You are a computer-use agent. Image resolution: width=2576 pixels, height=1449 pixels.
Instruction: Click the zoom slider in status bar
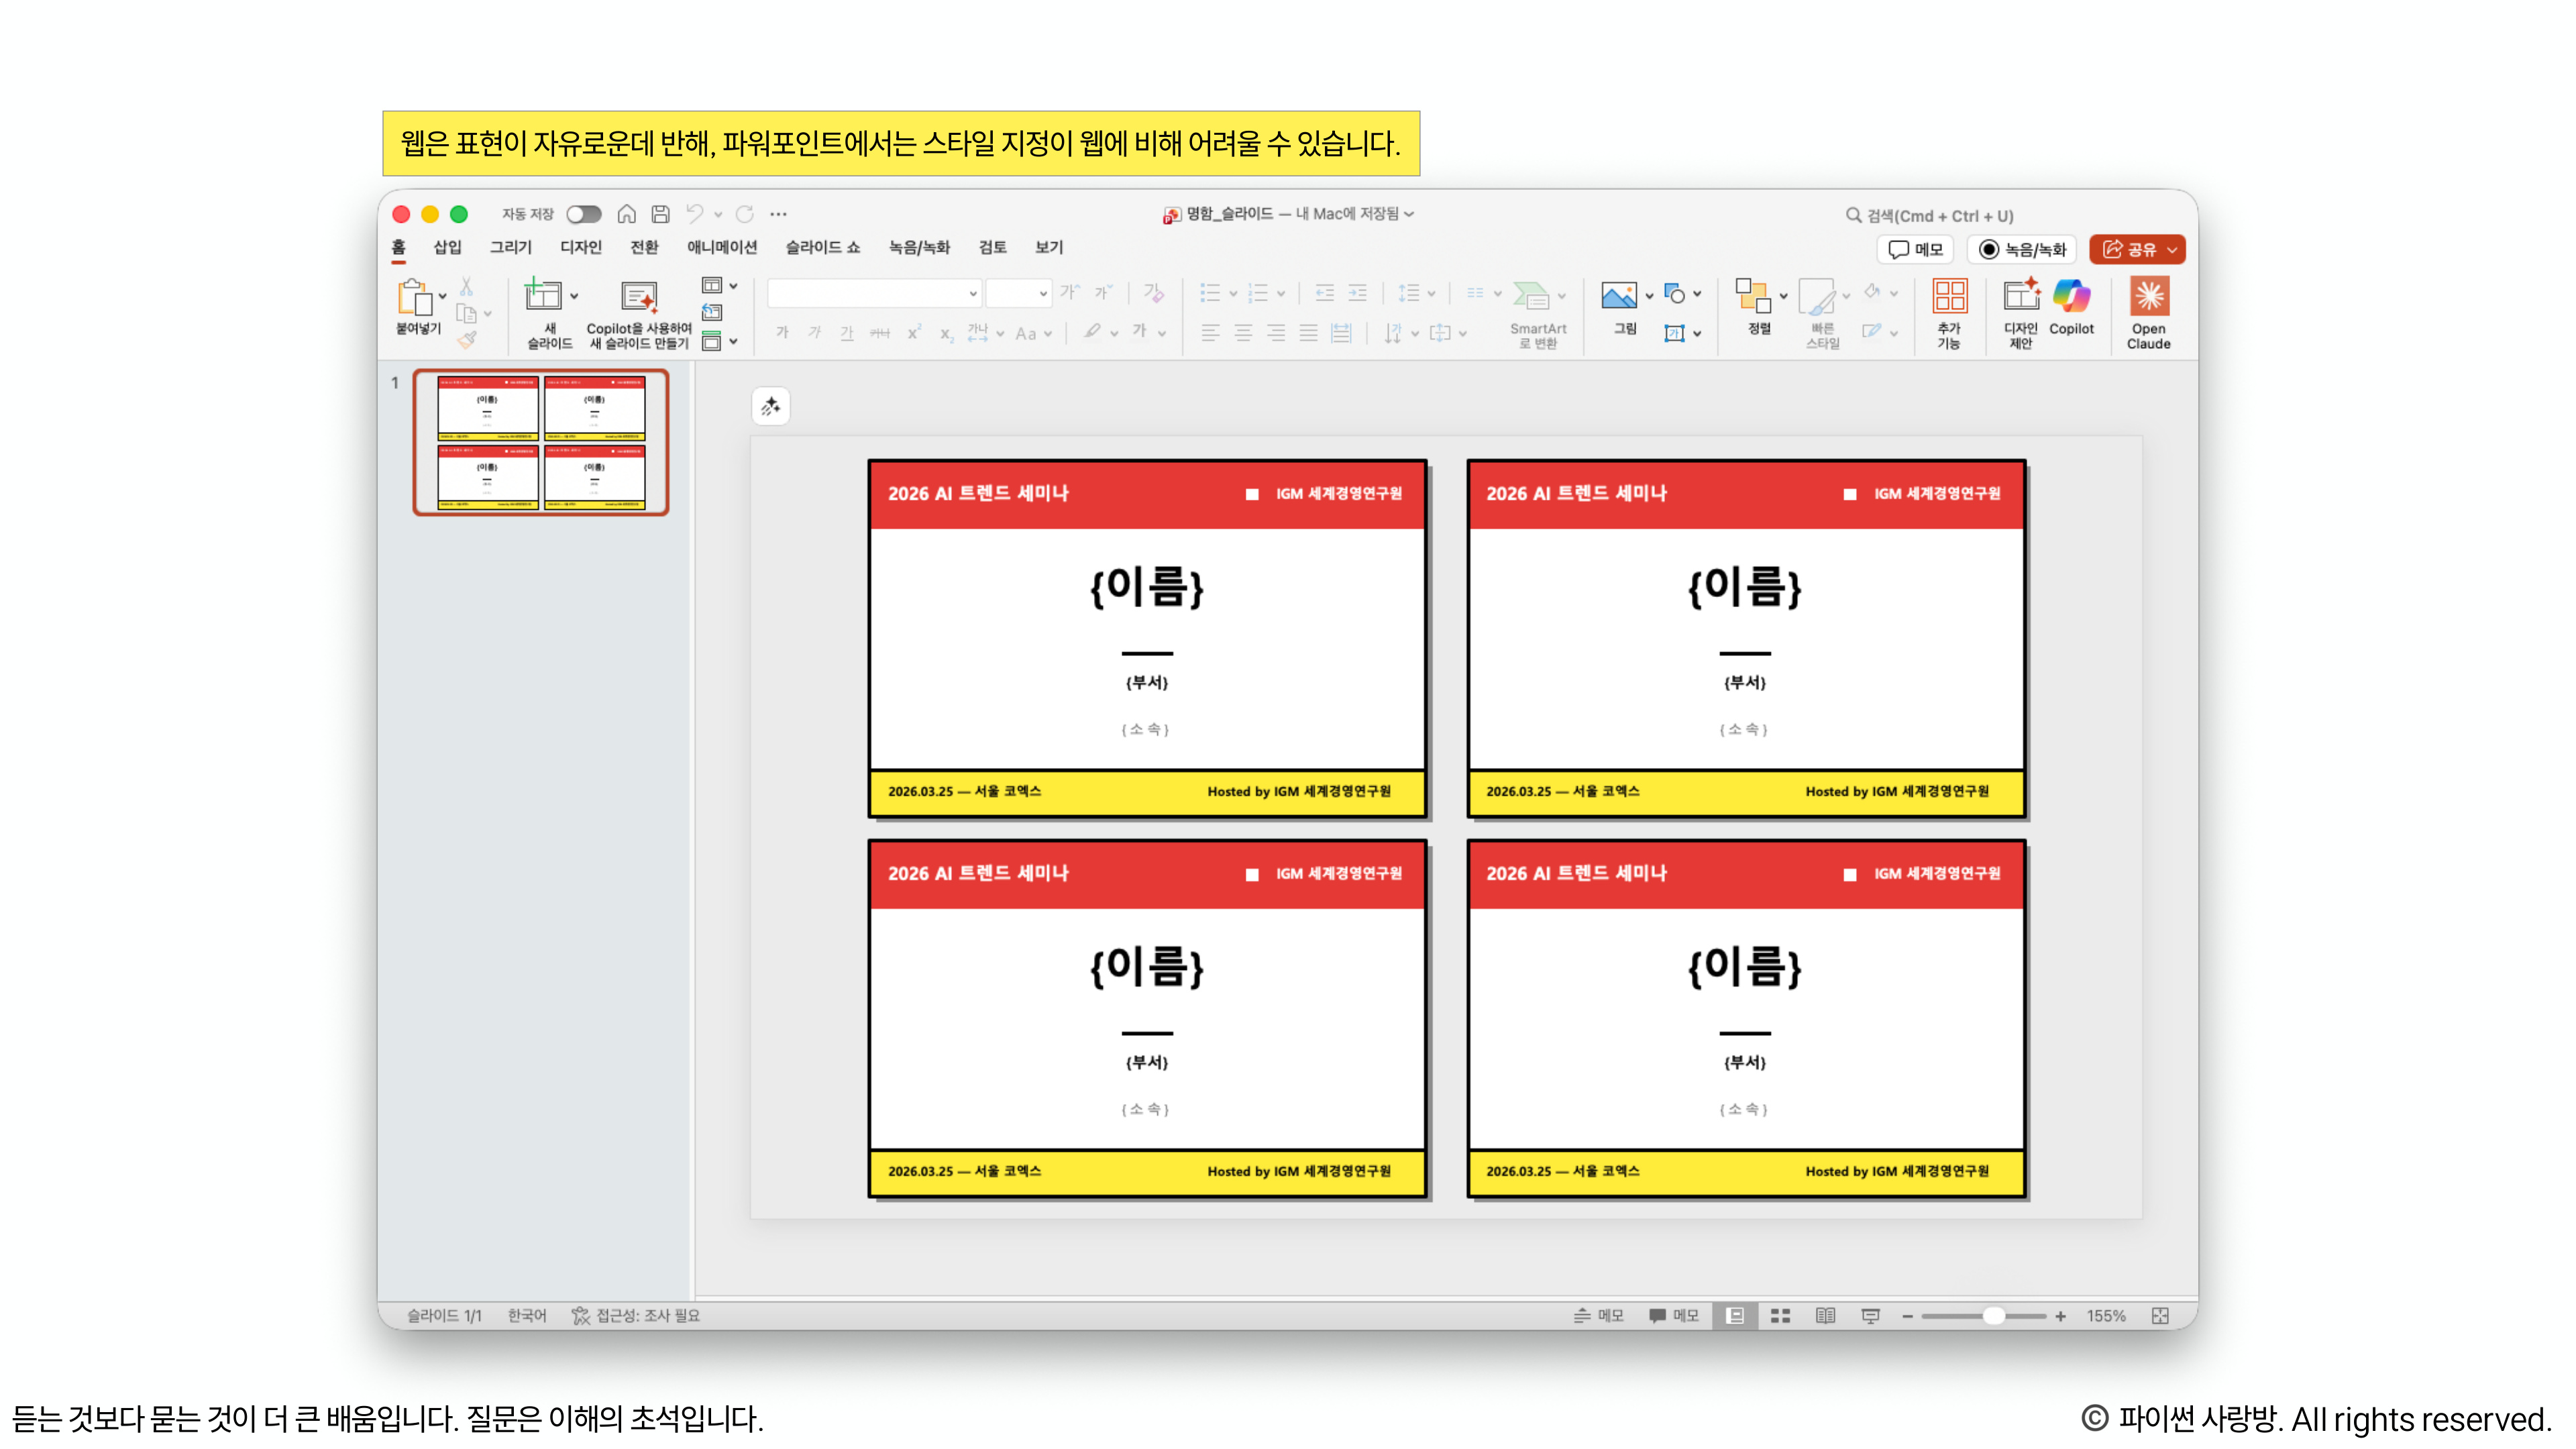coord(1993,1316)
